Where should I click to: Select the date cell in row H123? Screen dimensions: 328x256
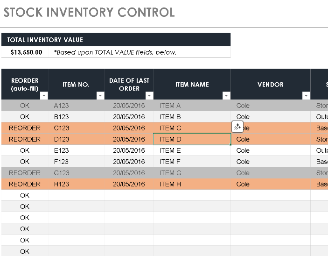pos(129,184)
